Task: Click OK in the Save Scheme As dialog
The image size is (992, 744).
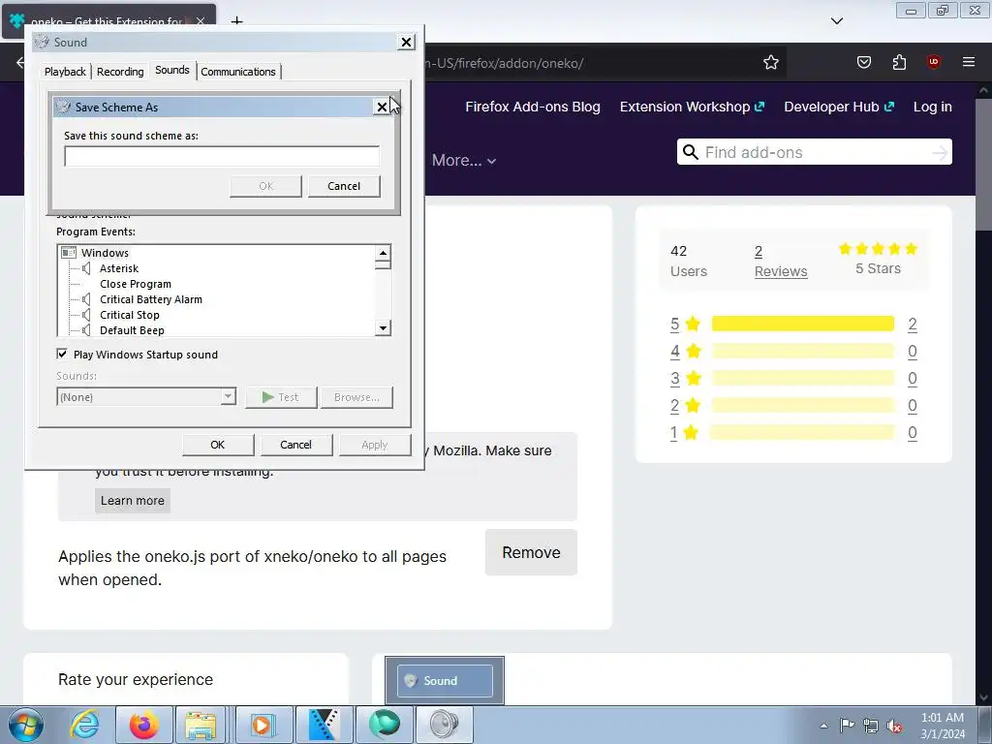Action: pyautogui.click(x=265, y=186)
